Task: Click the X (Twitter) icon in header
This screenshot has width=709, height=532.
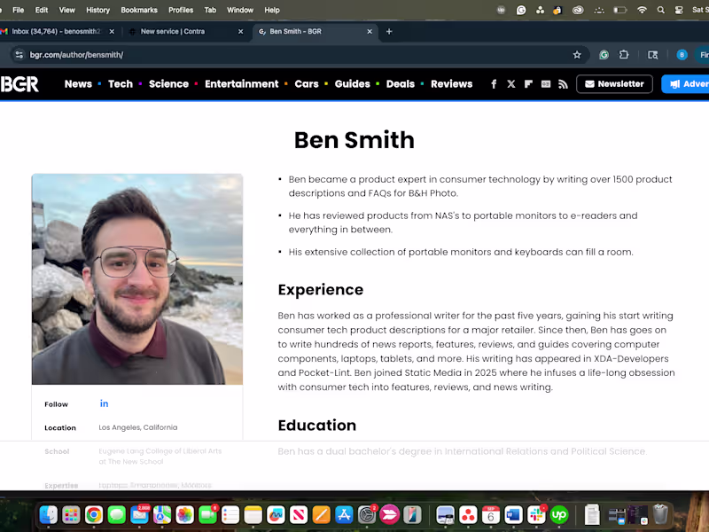Action: coord(511,84)
